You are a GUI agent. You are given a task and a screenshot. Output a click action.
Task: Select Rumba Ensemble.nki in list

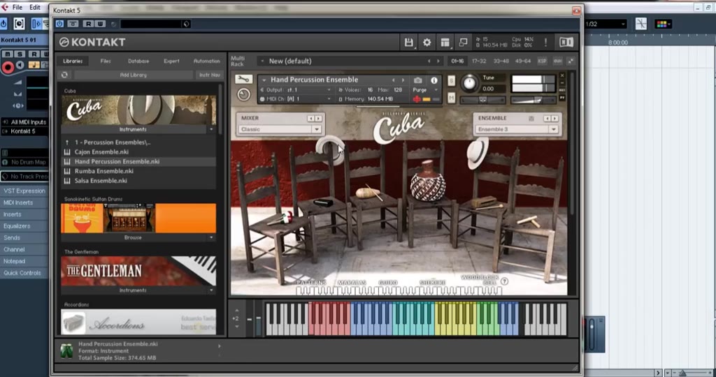coord(138,172)
